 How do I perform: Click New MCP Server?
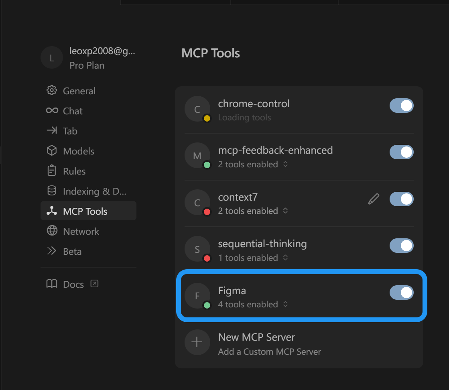[256, 337]
